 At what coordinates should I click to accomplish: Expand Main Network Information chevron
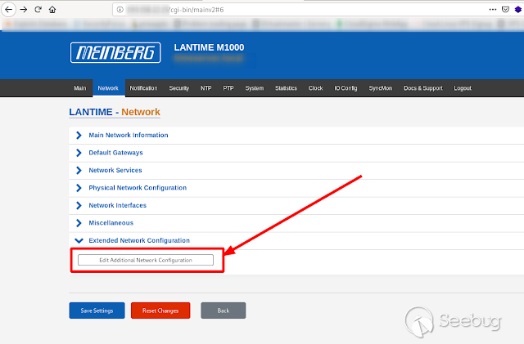pos(79,135)
